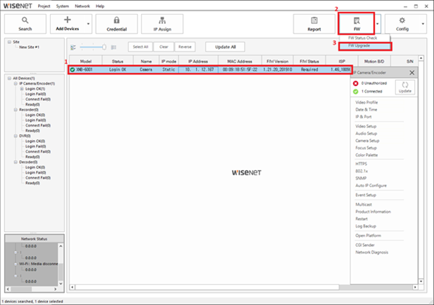Open the IP Assign tool
The height and width of the screenshot is (305, 434).
(162, 24)
